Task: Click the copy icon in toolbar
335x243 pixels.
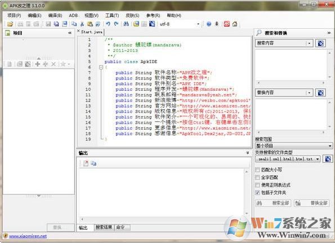Action: [74, 24]
